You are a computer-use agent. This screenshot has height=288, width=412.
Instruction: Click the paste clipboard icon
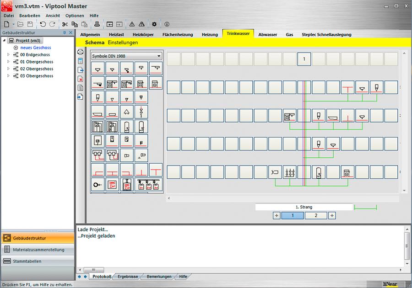click(84, 24)
